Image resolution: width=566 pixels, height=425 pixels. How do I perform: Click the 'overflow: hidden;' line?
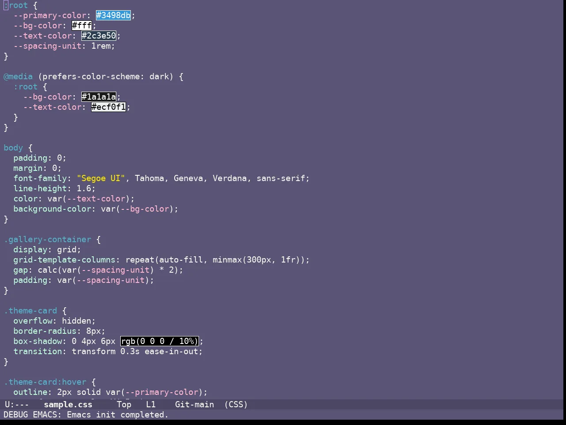tap(54, 321)
